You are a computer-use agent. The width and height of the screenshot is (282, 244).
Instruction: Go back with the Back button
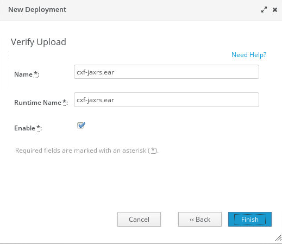(x=200, y=220)
